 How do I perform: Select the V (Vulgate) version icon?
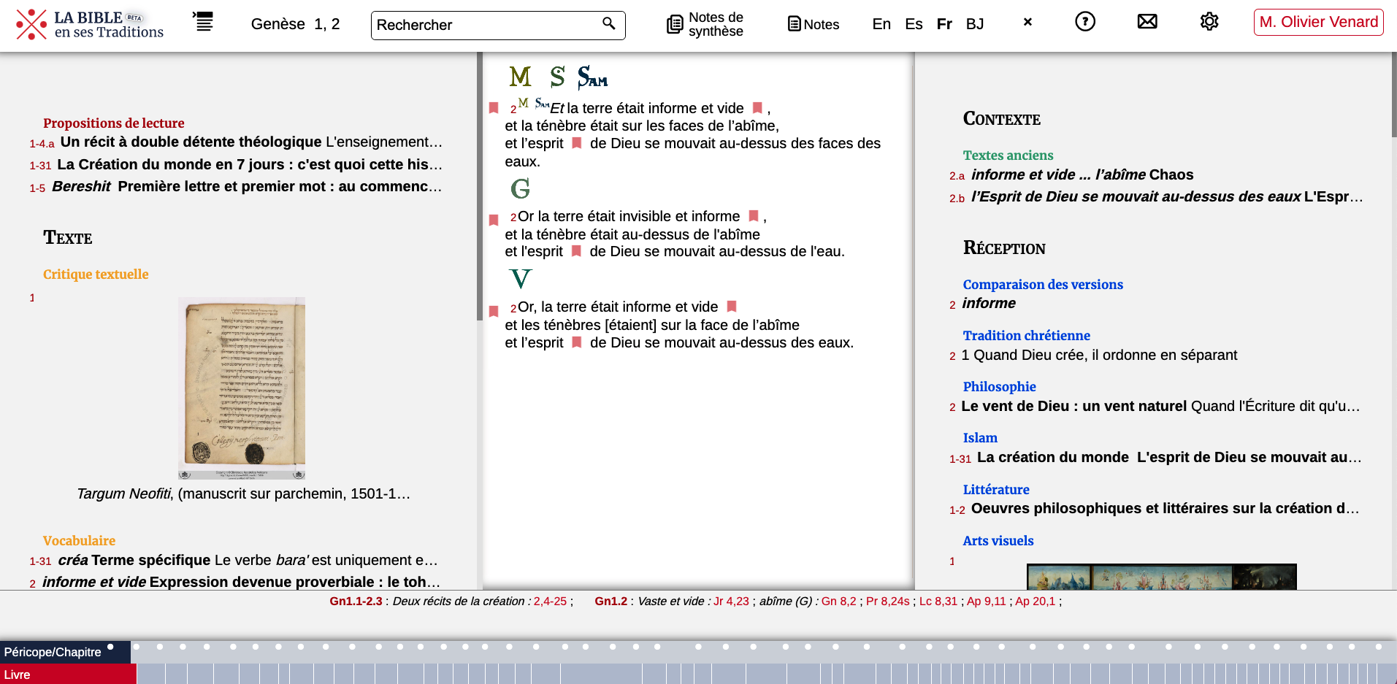tap(521, 279)
